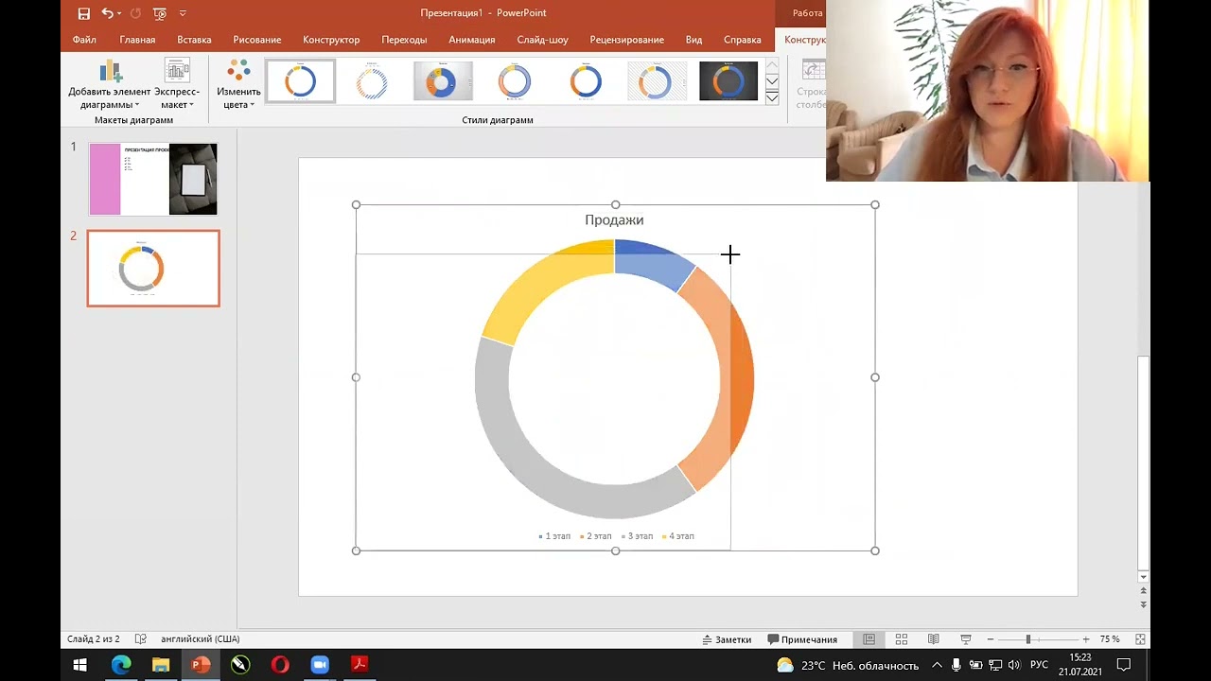The image size is (1211, 681).
Task: Switch to the Вставка tab
Action: 194,40
